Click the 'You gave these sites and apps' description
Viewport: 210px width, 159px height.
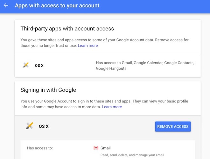pos(108,40)
